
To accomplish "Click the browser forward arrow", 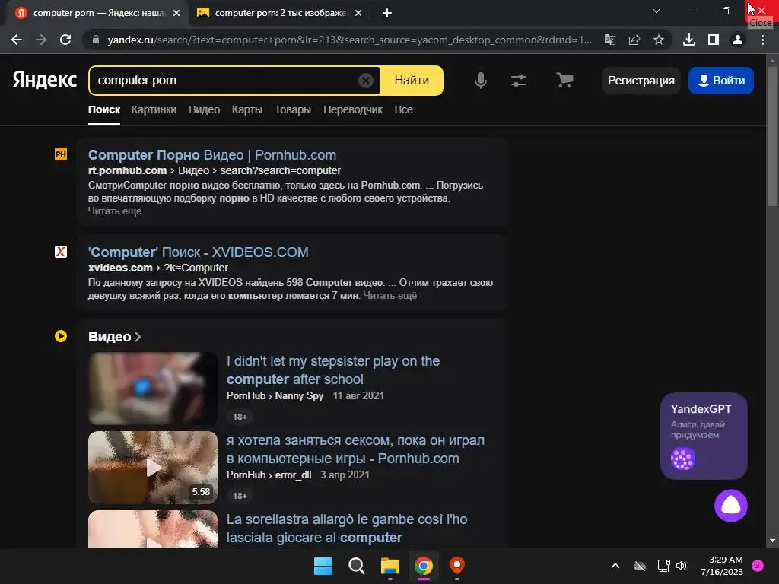I will coord(41,40).
